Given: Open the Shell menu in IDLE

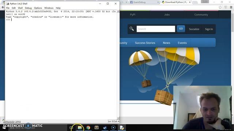Looking at the screenshot, I should pos(20,8).
